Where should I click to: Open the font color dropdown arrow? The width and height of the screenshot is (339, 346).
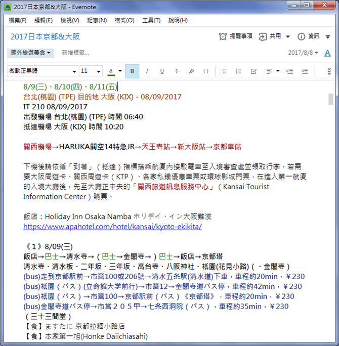[120, 71]
